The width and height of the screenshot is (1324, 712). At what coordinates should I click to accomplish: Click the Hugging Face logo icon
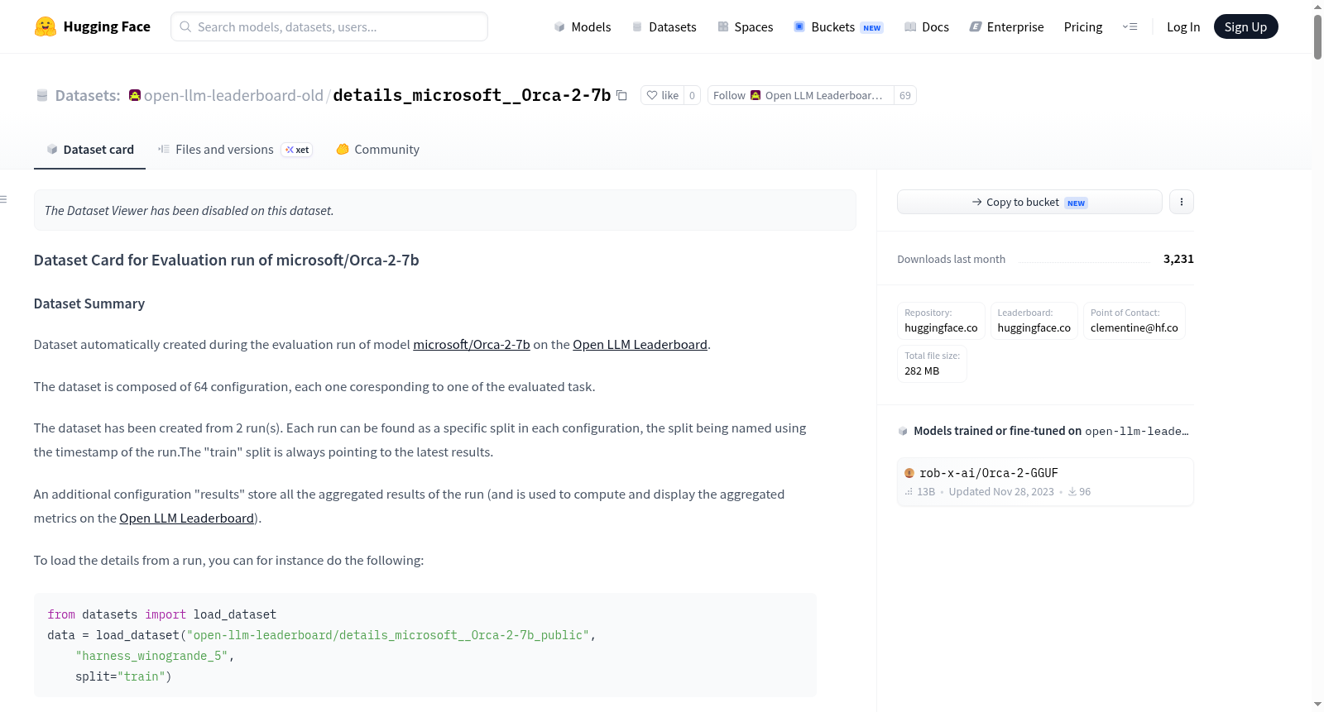coord(46,26)
